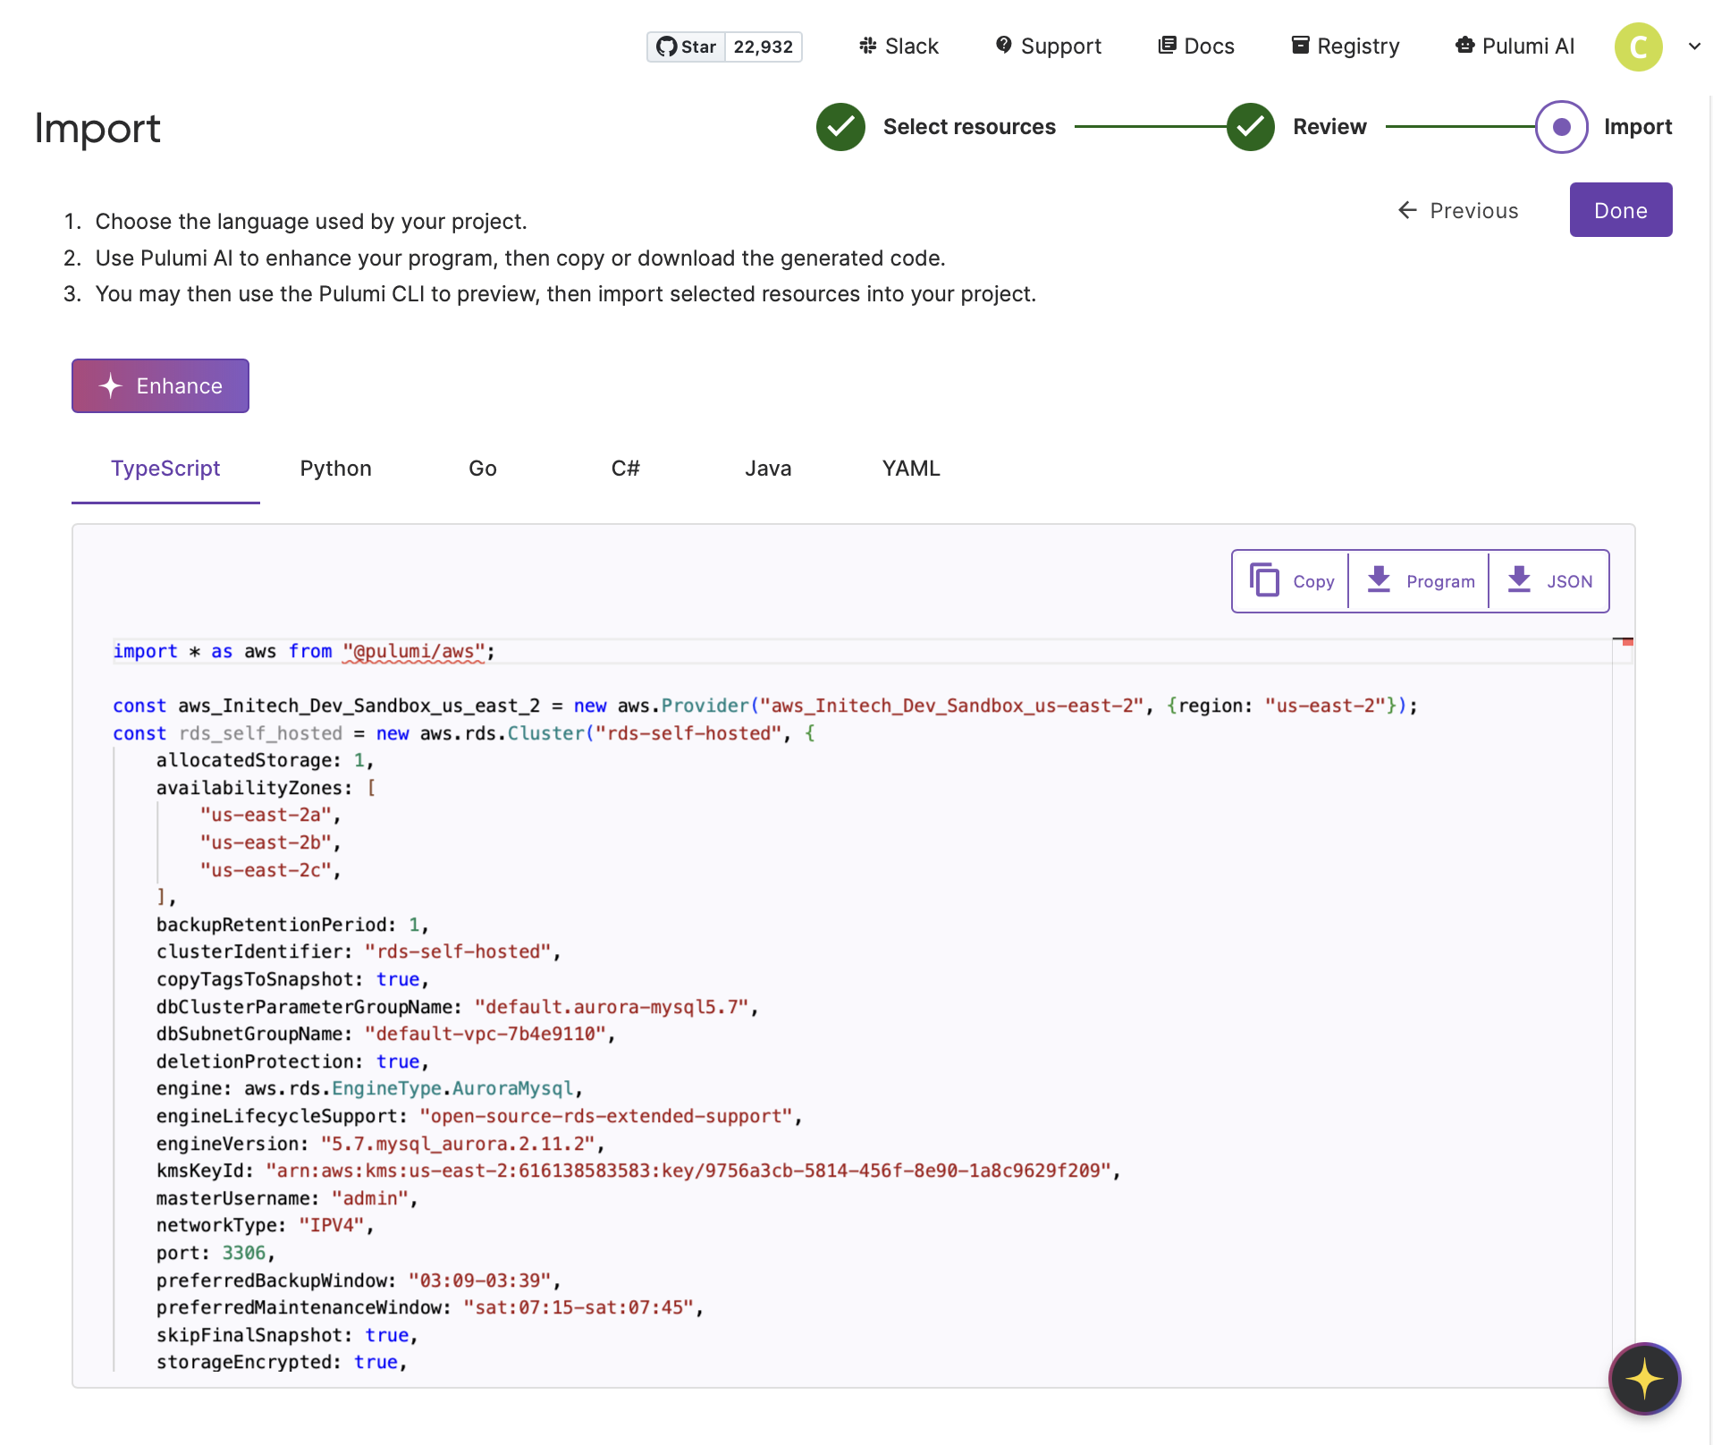Click the GitHub Star button
The image size is (1713, 1445).
point(687,46)
